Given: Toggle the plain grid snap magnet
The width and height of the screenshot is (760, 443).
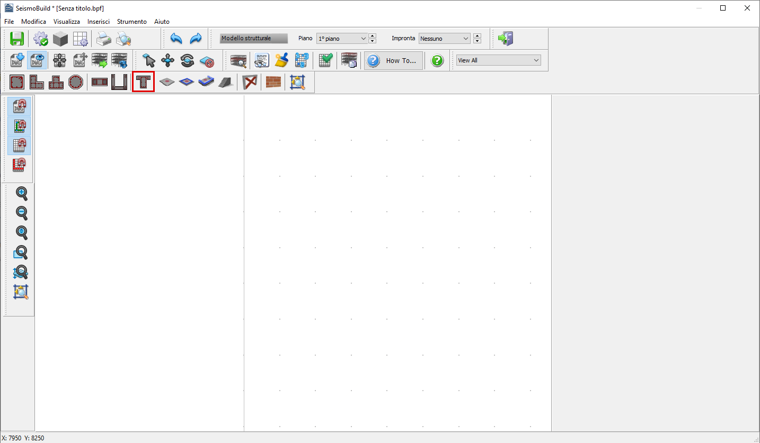Looking at the screenshot, I should (x=20, y=146).
